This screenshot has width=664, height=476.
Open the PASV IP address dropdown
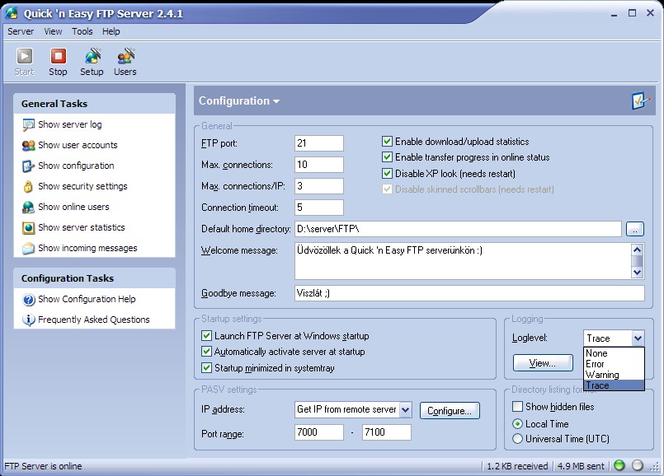(x=405, y=409)
